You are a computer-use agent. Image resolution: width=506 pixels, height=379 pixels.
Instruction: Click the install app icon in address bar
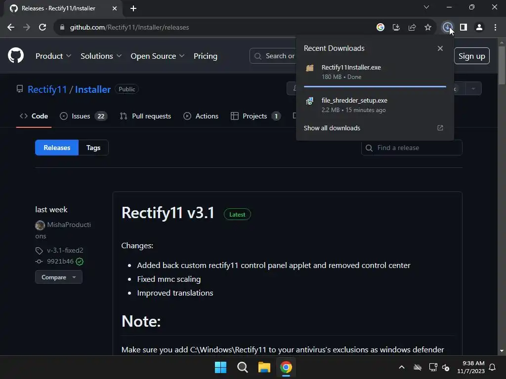[x=396, y=28]
